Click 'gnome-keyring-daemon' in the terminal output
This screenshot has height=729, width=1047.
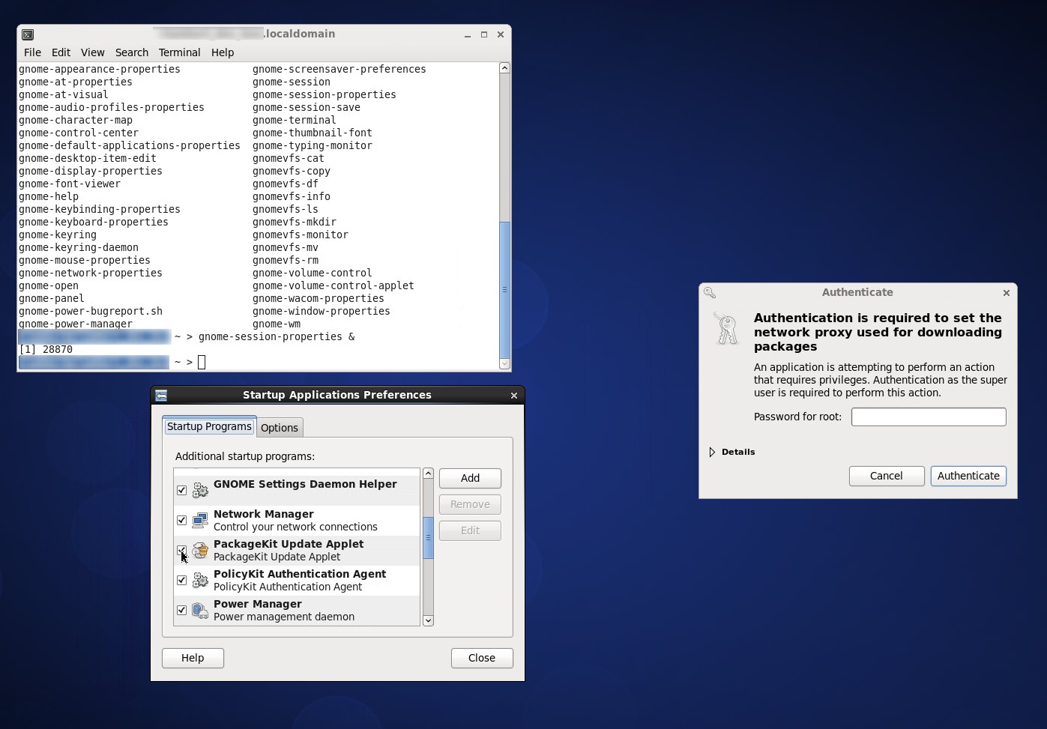coord(79,247)
